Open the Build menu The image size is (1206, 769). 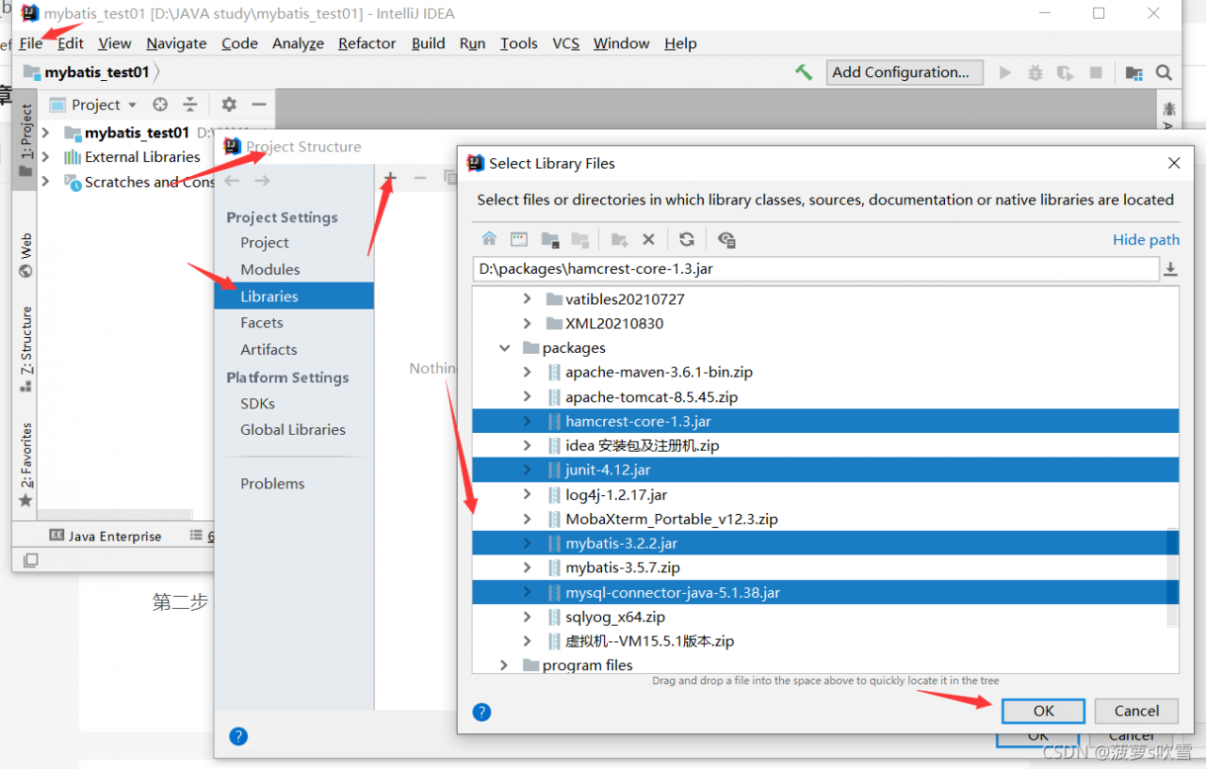429,43
